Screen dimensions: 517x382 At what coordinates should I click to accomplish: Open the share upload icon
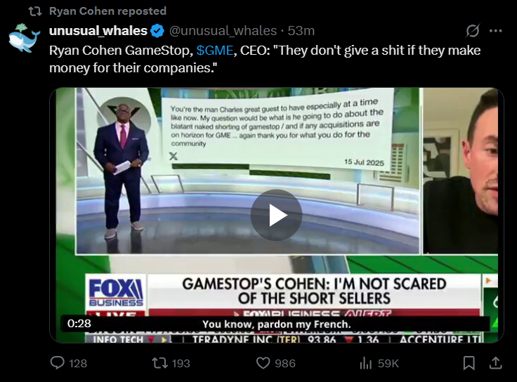[495, 362]
